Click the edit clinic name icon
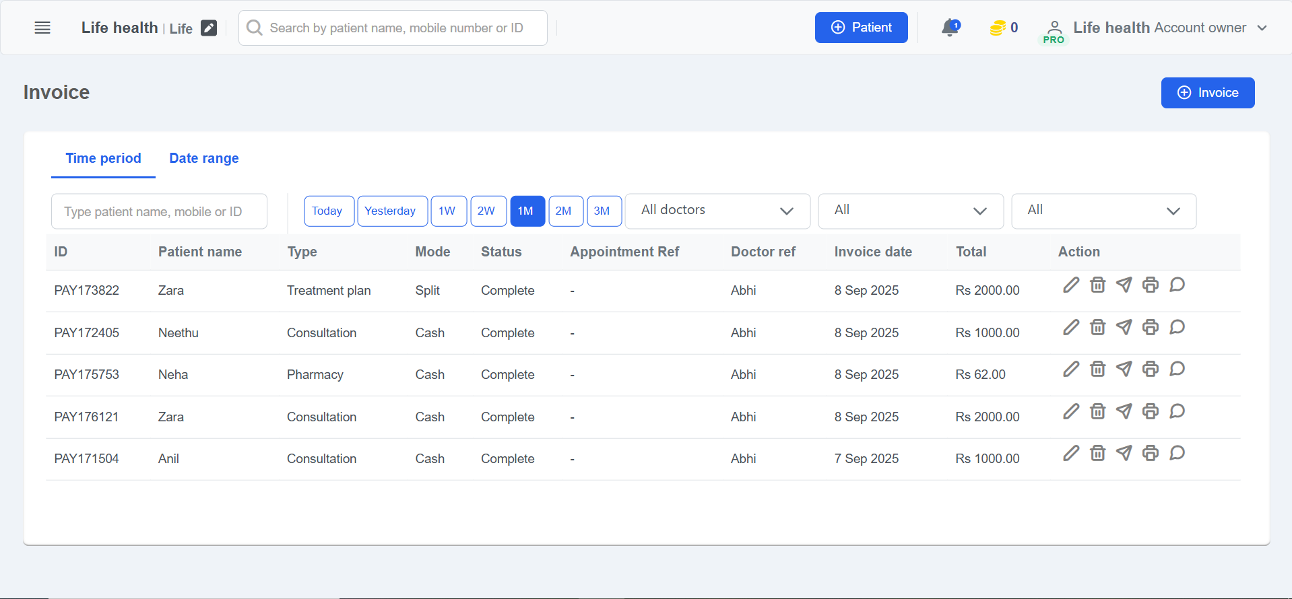 pos(209,28)
